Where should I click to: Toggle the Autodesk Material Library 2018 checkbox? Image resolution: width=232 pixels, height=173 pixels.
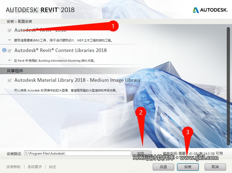pos(9,80)
